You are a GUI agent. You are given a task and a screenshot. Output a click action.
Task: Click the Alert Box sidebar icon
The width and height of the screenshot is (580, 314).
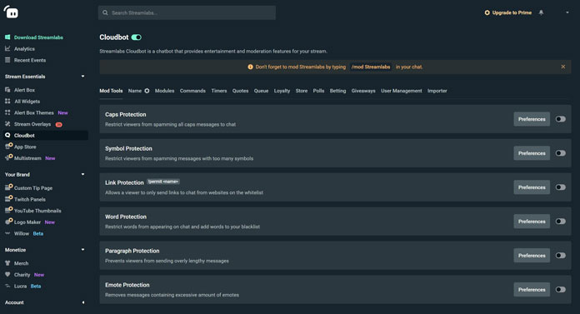tap(7, 89)
